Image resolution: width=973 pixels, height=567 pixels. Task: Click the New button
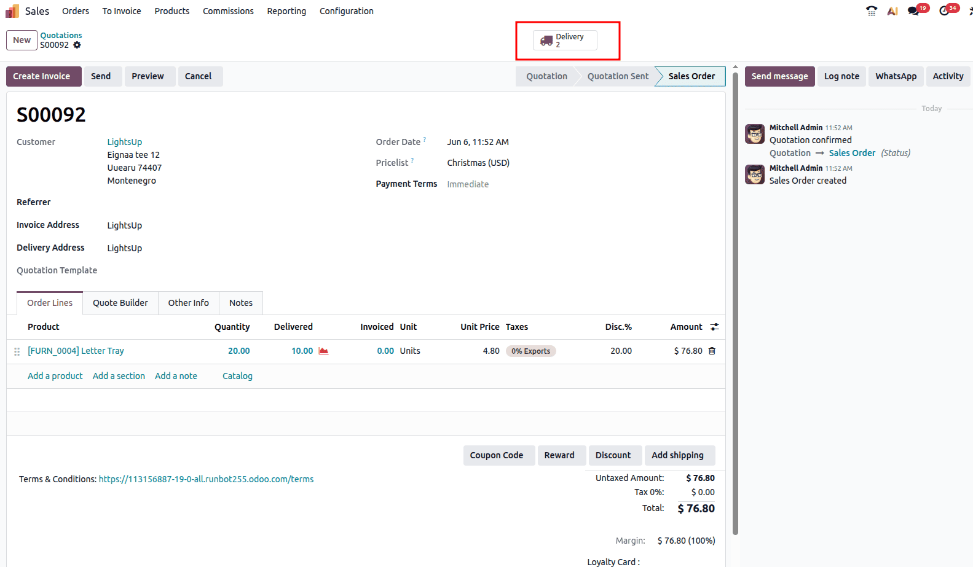22,40
